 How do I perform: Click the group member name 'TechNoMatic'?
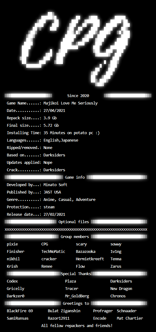pyautogui.click(x=53, y=251)
